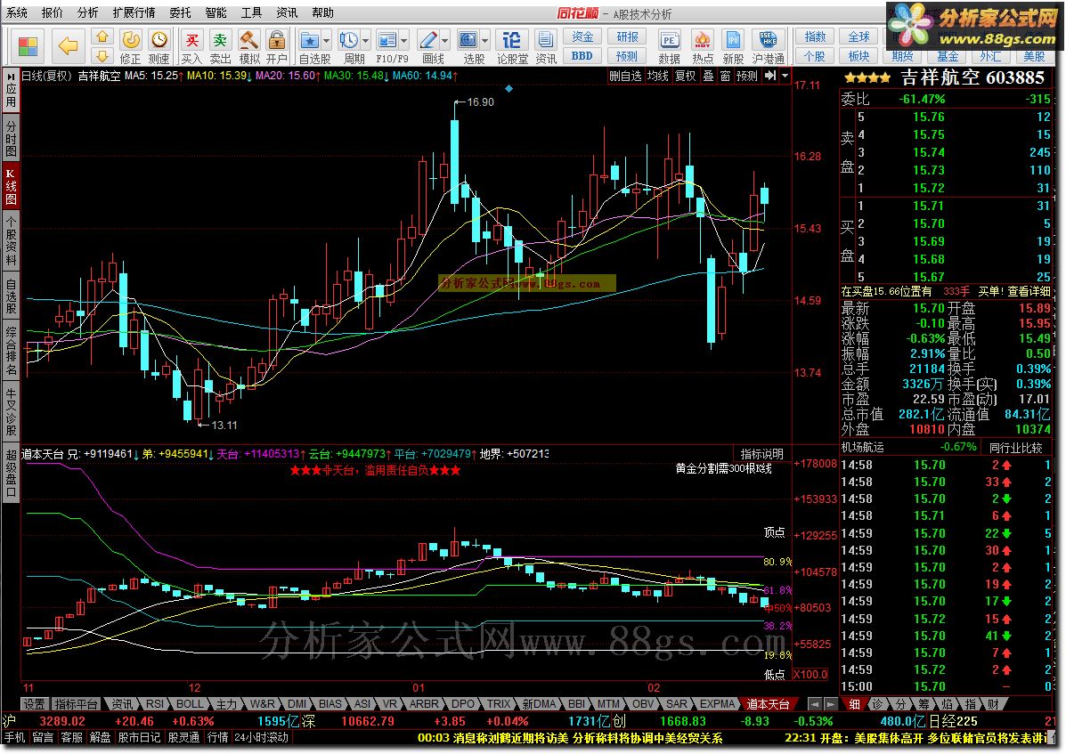Open the 买入 buy icon

click(x=191, y=47)
